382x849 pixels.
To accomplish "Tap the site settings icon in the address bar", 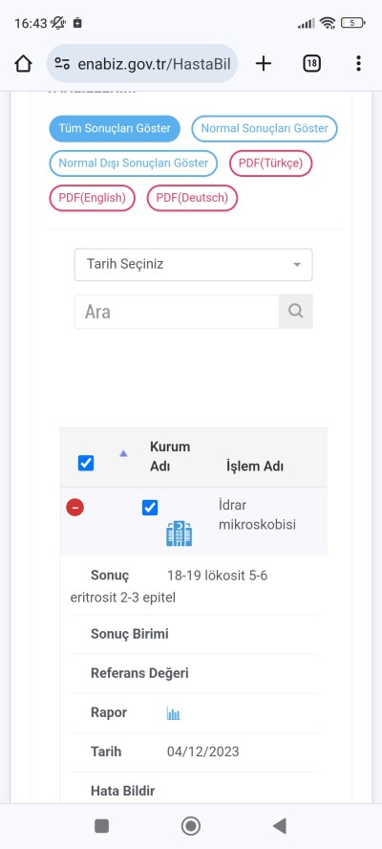I will [62, 64].
